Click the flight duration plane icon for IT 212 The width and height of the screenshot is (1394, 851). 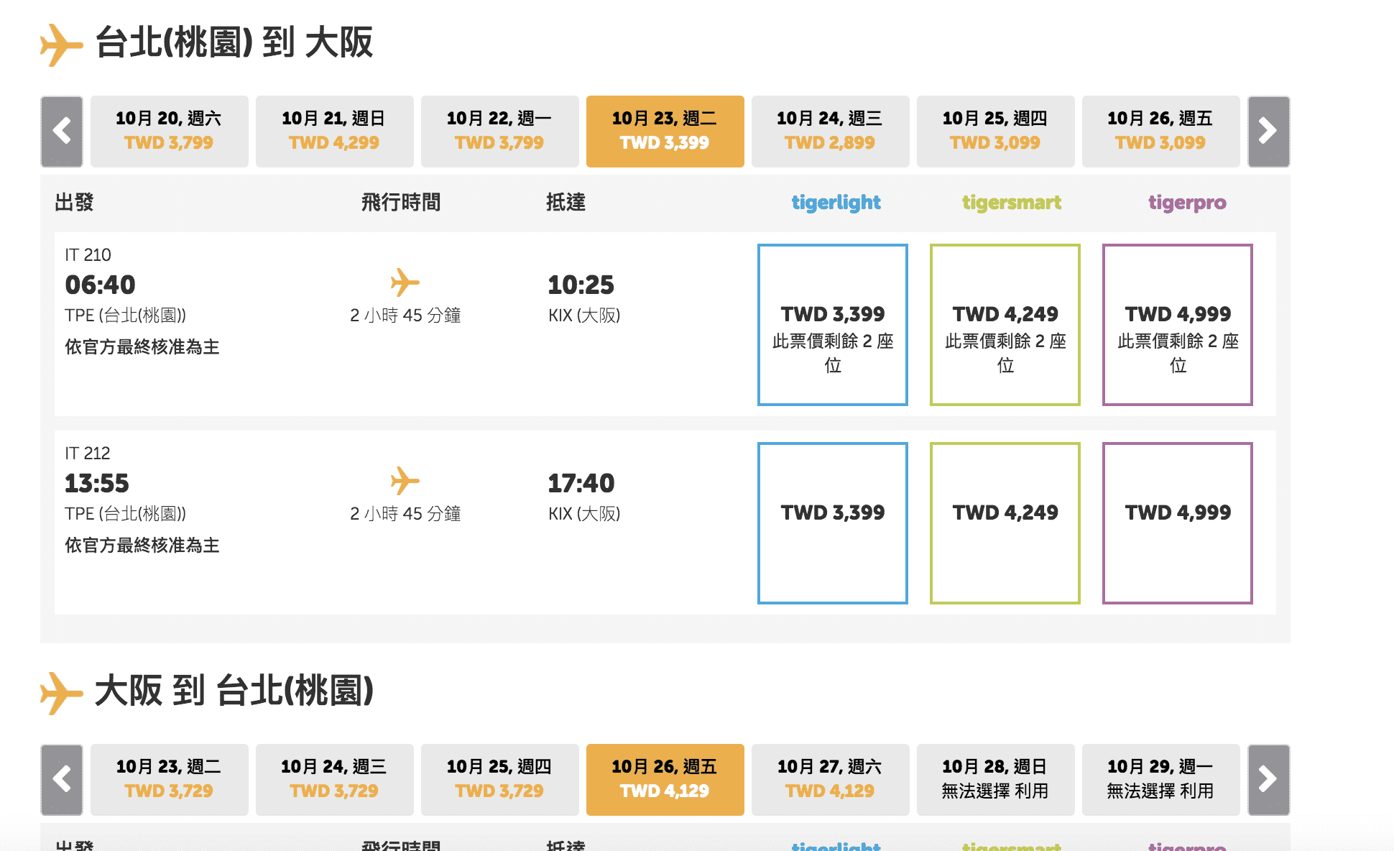pos(405,481)
